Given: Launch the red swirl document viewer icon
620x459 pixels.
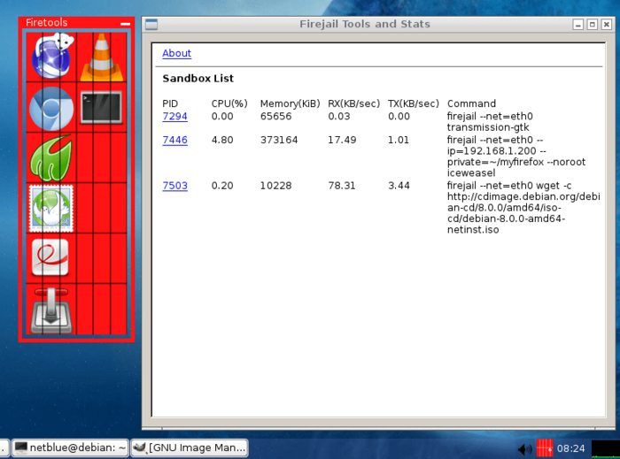Looking at the screenshot, I should pyautogui.click(x=50, y=257).
